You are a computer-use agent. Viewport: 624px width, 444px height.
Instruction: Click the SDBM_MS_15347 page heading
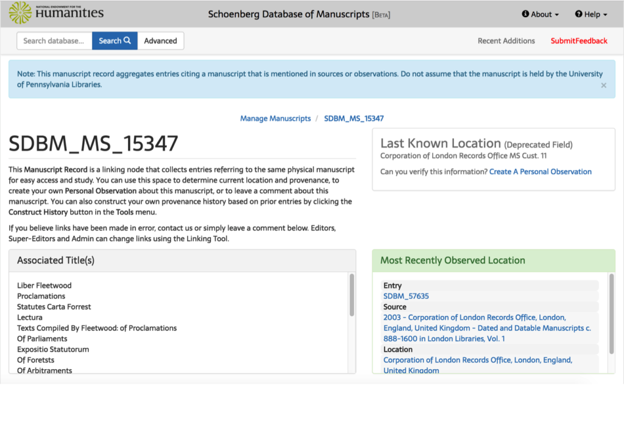pos(93,144)
